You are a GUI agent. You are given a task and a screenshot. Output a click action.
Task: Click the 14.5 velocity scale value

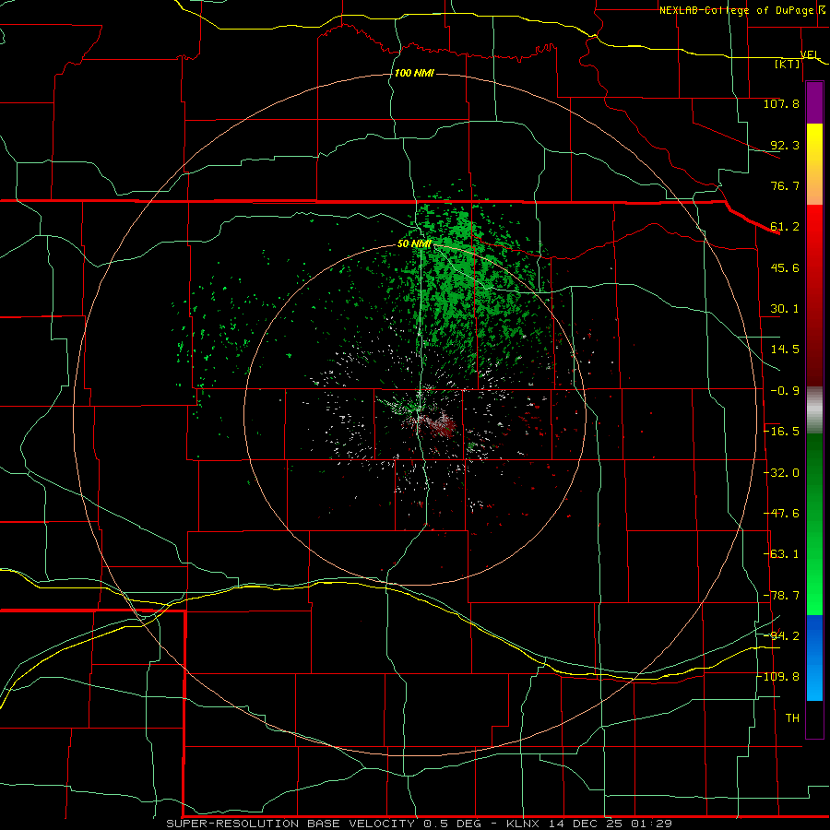tap(785, 350)
